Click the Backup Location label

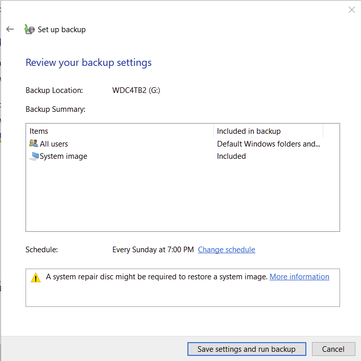click(x=54, y=90)
